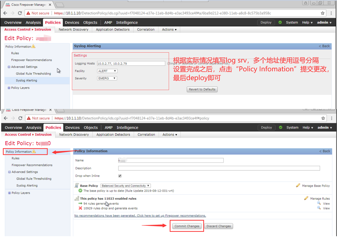
Task: Click the pencil icon next to Manage Base Policy
Action: click(x=298, y=185)
